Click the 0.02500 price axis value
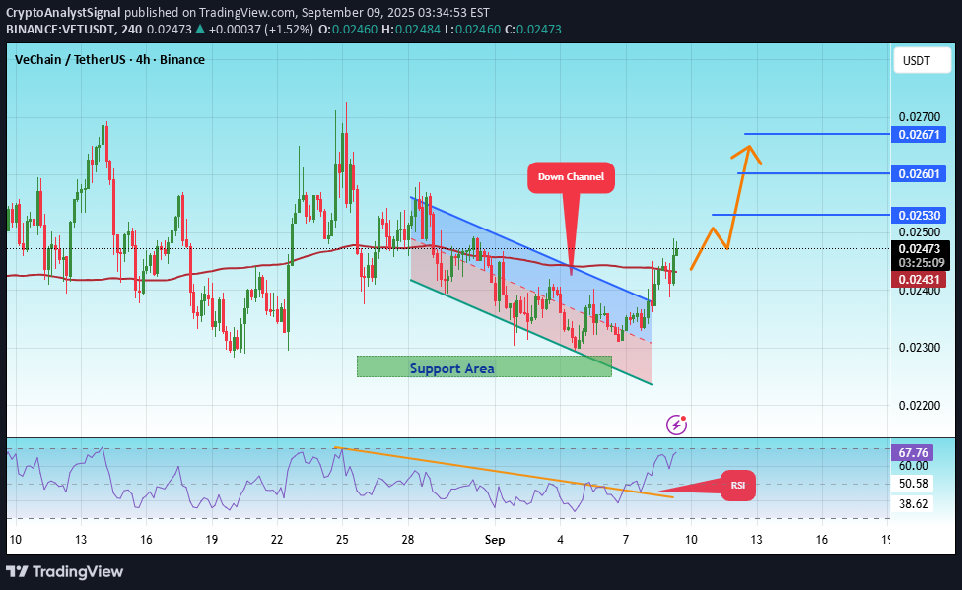 pyautogui.click(x=919, y=231)
